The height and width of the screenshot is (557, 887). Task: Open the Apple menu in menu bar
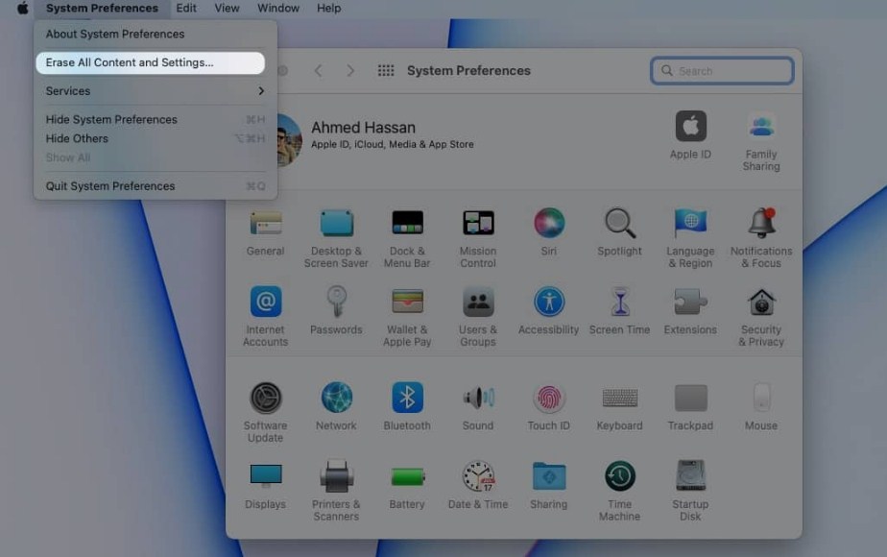tap(23, 8)
